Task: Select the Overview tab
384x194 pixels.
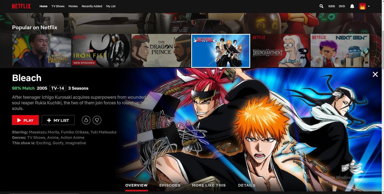Action: tap(136, 185)
